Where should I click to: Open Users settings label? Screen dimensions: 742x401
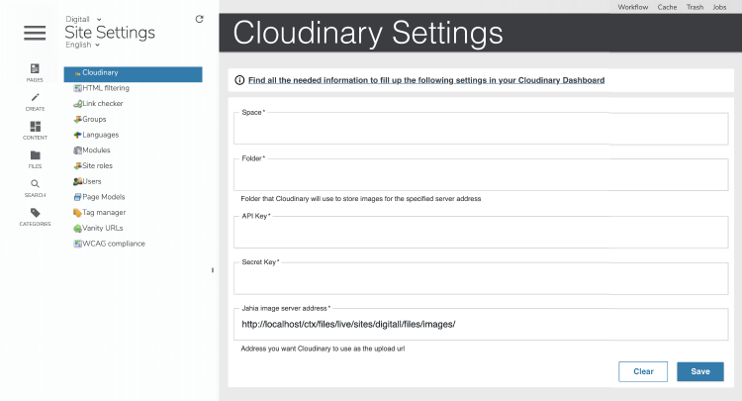[x=92, y=181]
